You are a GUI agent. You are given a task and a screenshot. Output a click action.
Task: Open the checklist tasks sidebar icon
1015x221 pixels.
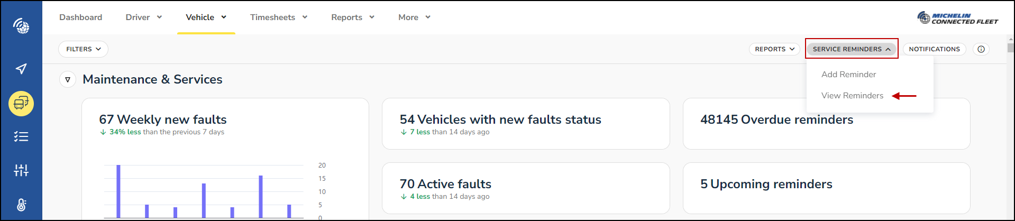tap(21, 137)
